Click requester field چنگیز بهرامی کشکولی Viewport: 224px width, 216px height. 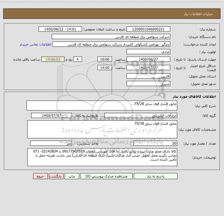click(x=111, y=44)
